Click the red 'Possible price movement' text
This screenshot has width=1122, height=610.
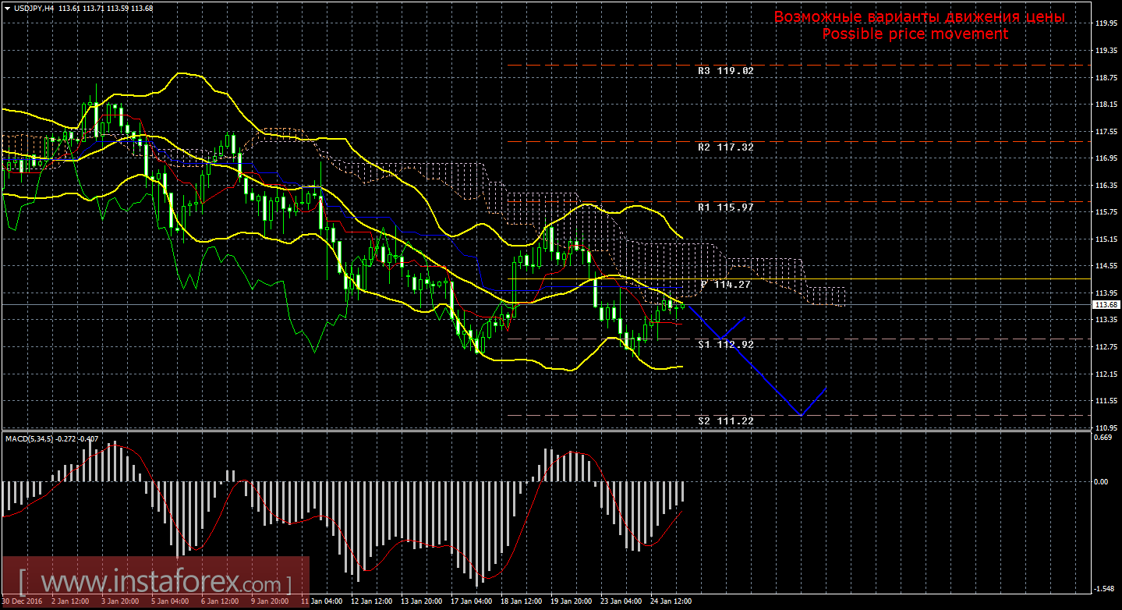(x=915, y=34)
